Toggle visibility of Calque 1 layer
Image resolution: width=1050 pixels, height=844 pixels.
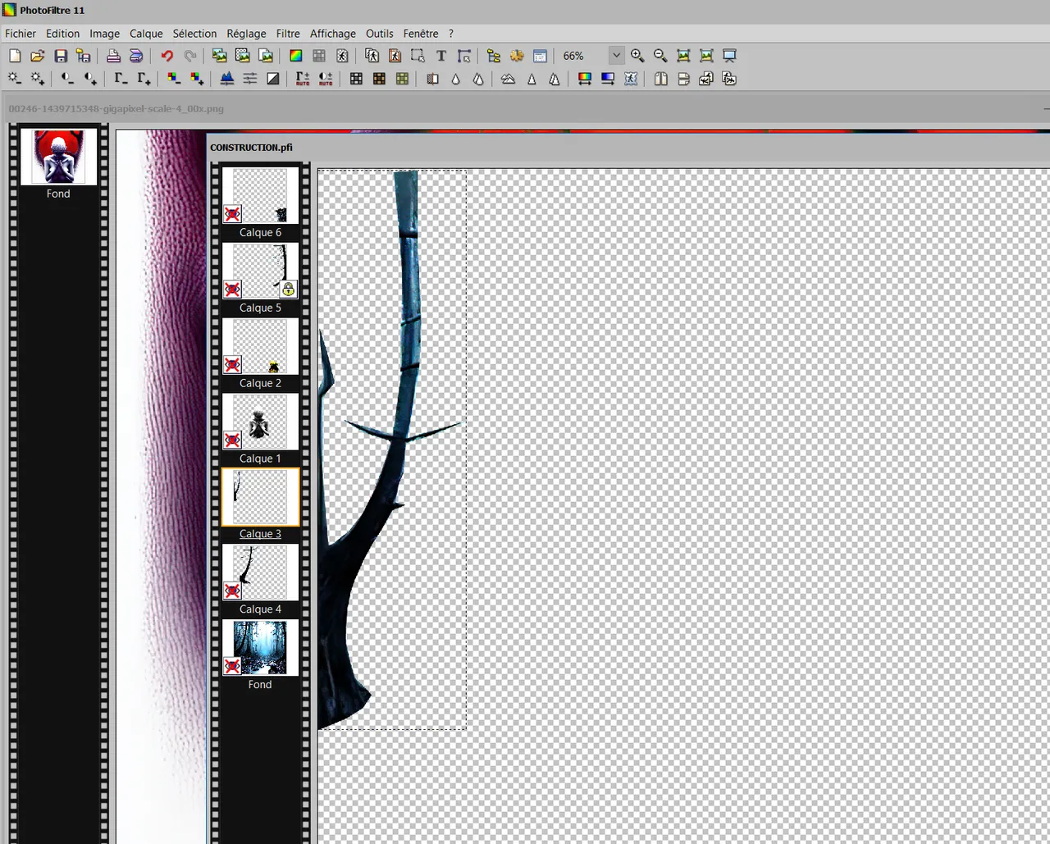[x=233, y=440]
